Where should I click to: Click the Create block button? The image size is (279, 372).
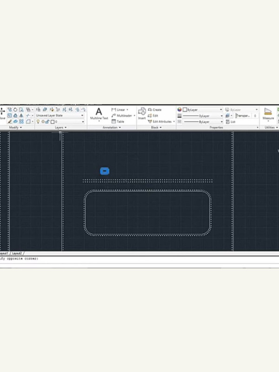[x=154, y=110]
